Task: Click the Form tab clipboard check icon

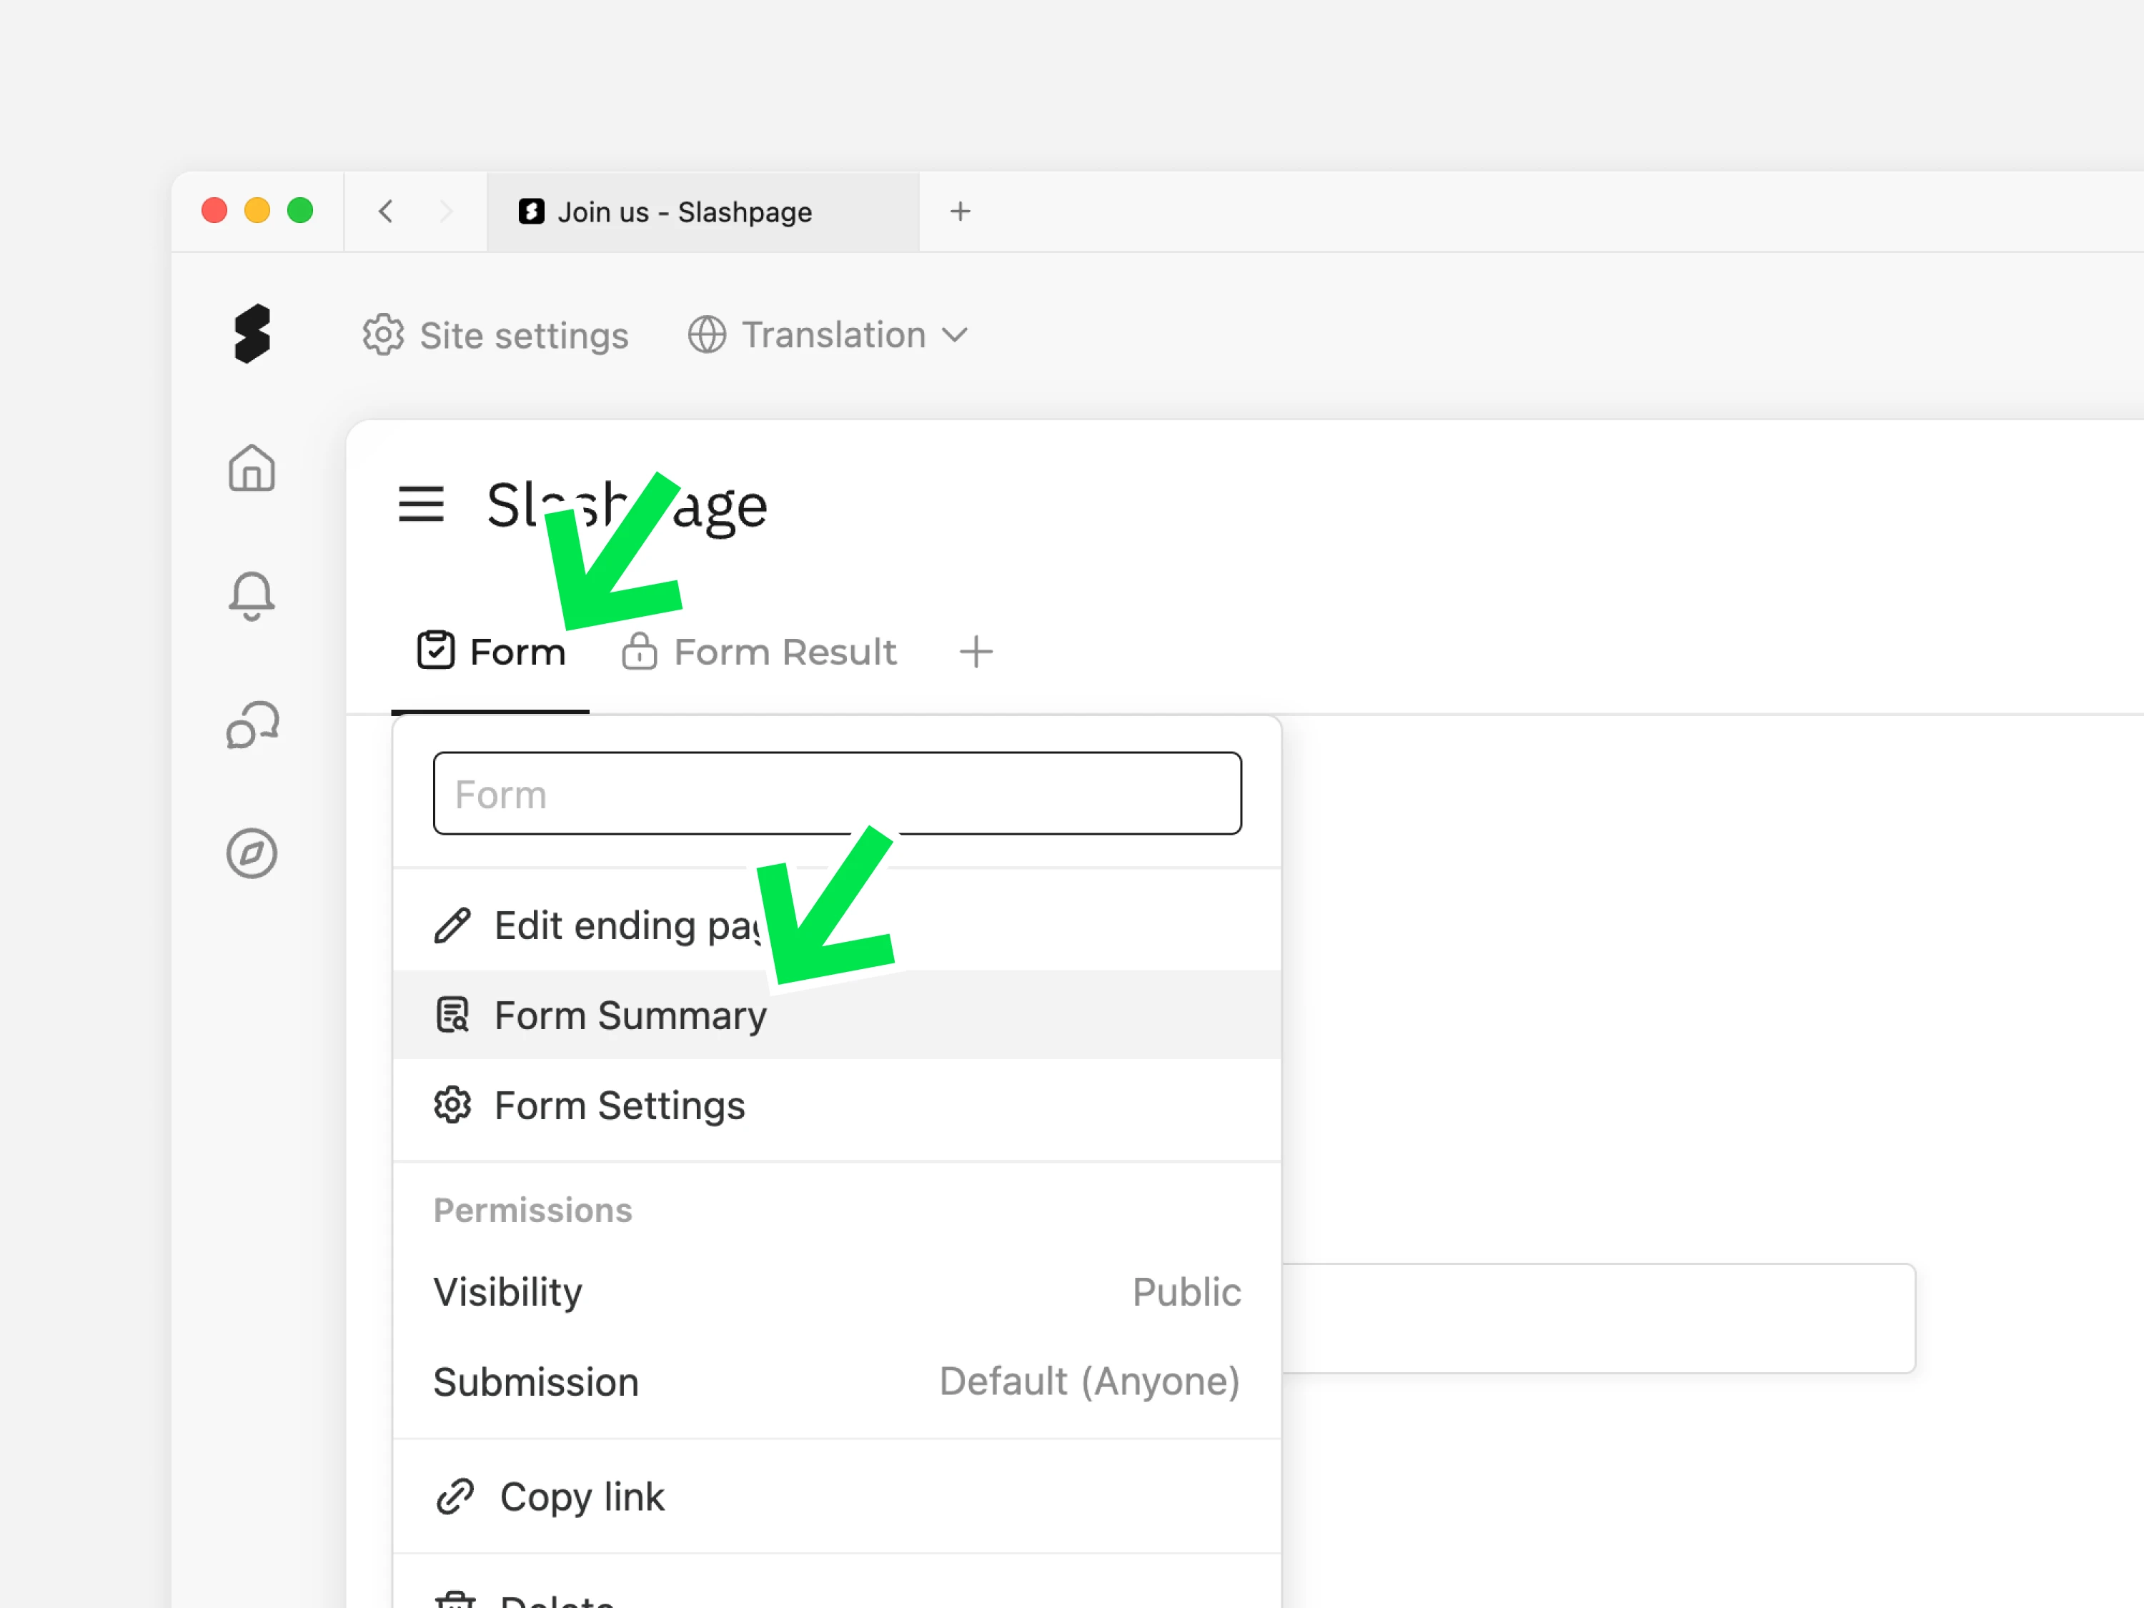Action: 436,650
